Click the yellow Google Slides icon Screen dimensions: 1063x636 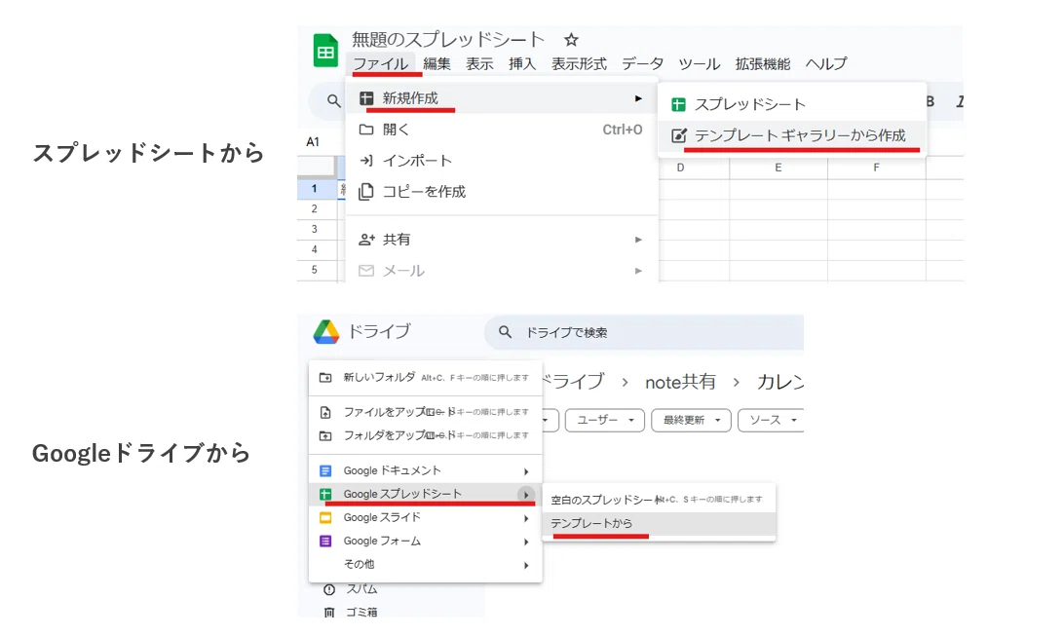[325, 518]
